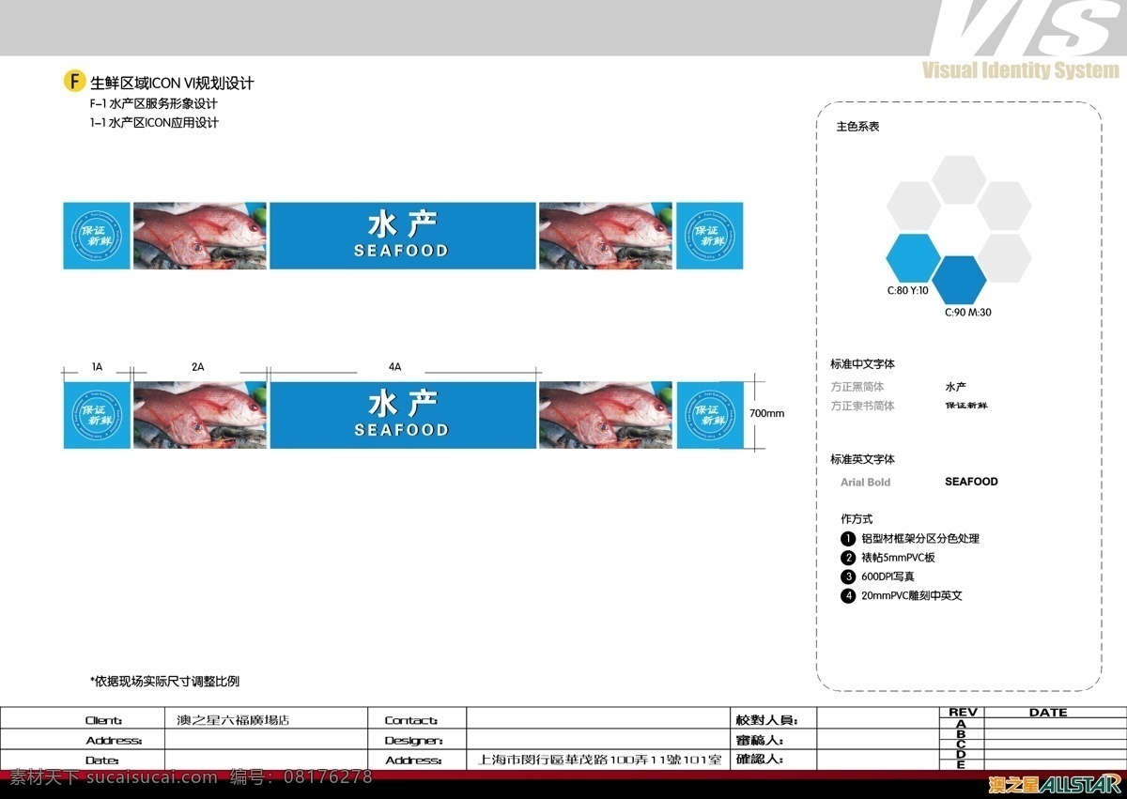Click the SEAFOOD sample beside Arial Bold

(x=971, y=482)
